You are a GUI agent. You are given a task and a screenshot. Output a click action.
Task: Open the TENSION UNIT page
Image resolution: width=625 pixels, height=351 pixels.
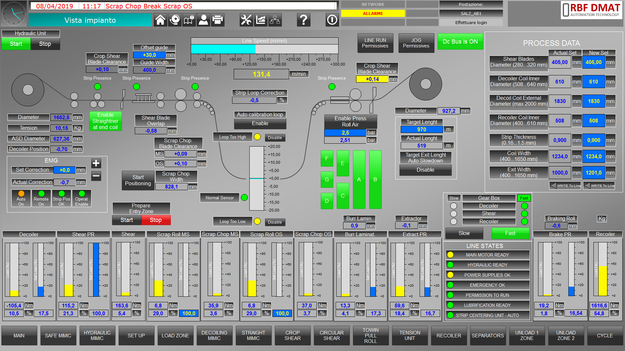(x=410, y=335)
